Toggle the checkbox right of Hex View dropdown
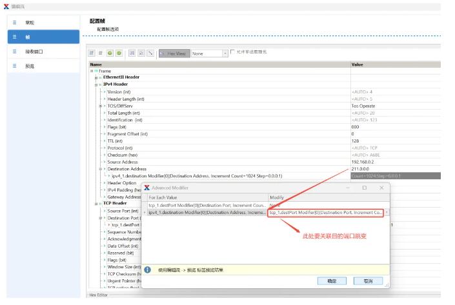The height and width of the screenshot is (305, 455). pos(233,52)
